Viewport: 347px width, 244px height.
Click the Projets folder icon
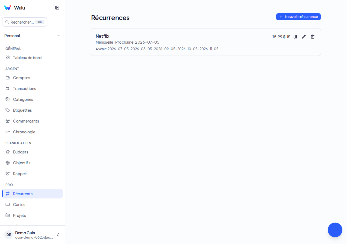[8, 215]
